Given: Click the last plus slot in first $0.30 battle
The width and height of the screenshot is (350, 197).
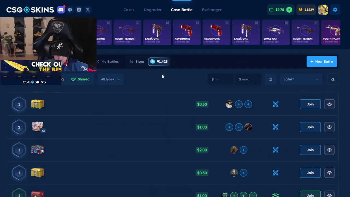Looking at the screenshot, I should click(x=248, y=104).
